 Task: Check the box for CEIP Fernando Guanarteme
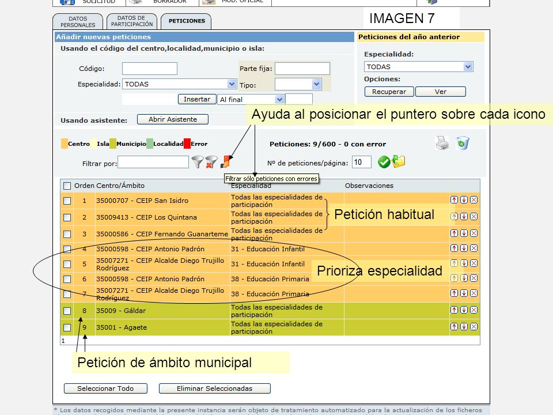67,235
